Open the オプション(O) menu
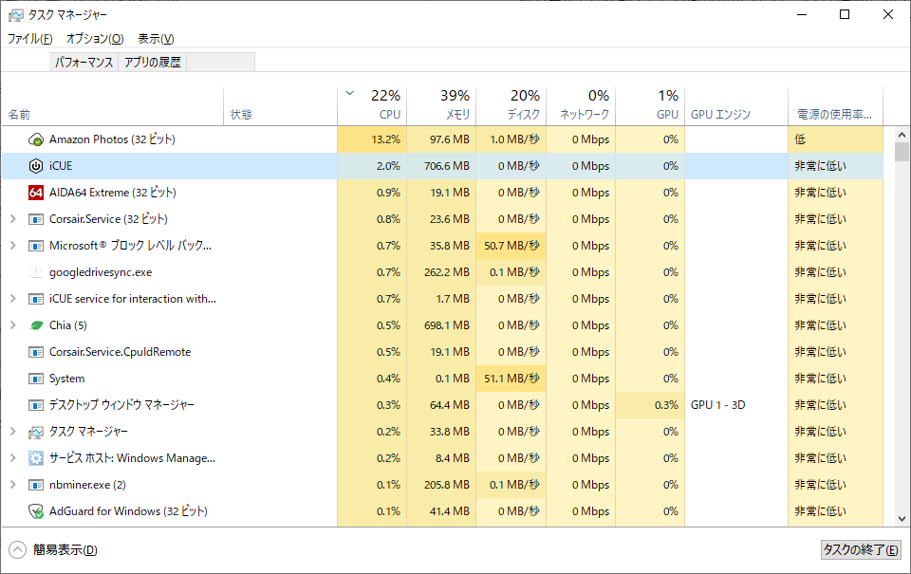Screen dimensions: 911x574 click(95, 38)
